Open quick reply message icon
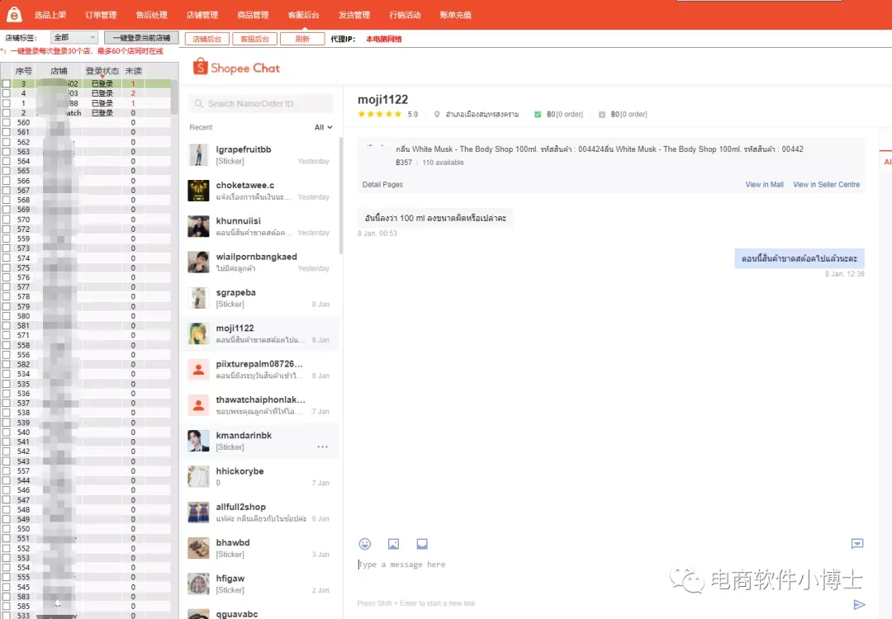Viewport: 892px width, 619px height. point(856,544)
